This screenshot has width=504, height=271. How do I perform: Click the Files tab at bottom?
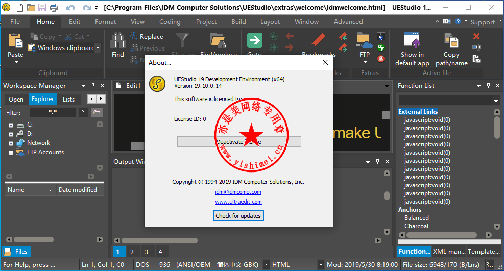click(17, 252)
